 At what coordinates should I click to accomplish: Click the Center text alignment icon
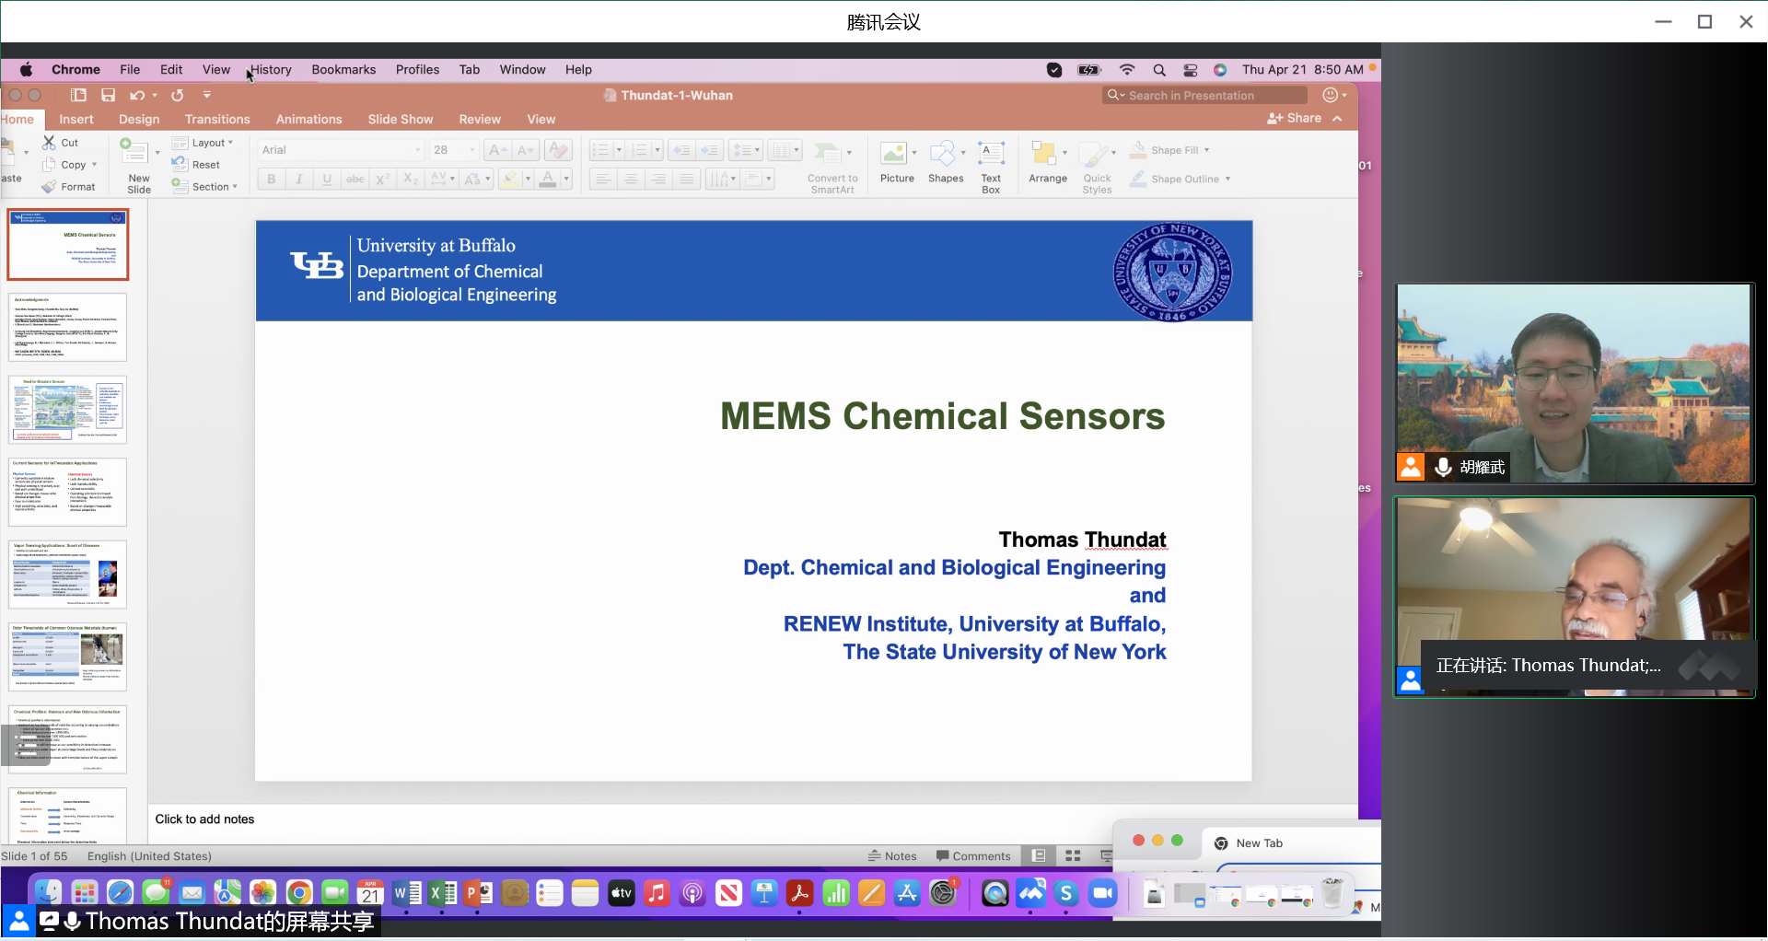point(631,180)
